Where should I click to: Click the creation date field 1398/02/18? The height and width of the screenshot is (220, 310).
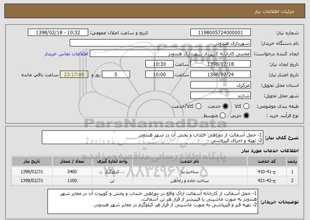click(221, 64)
